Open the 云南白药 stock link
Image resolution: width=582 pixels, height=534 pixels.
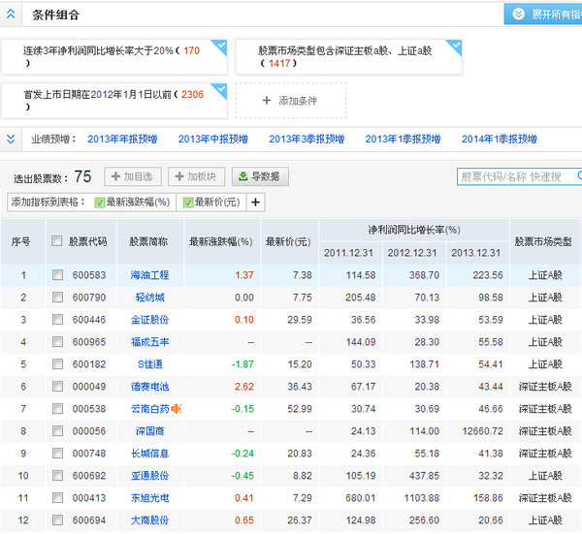150,409
